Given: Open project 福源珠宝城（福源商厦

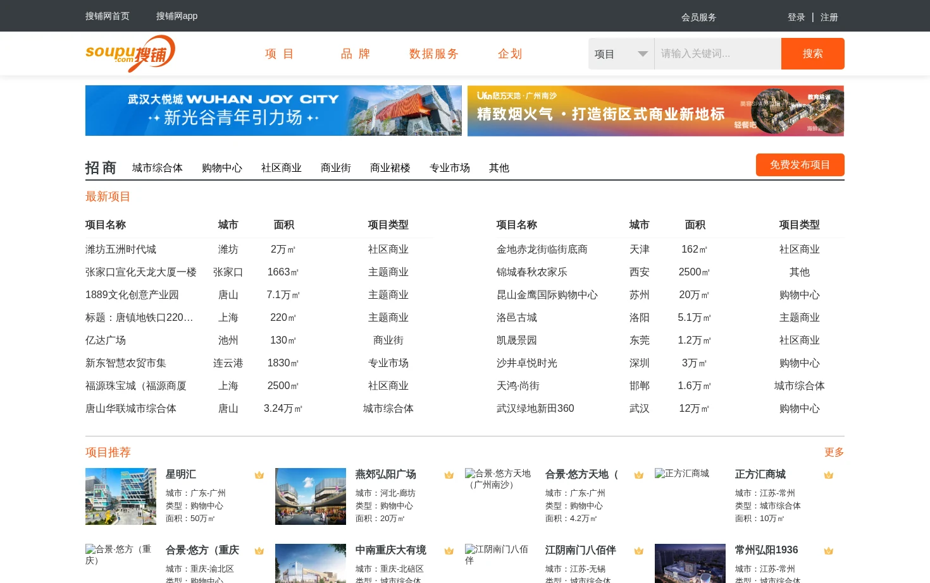Looking at the screenshot, I should [x=136, y=386].
